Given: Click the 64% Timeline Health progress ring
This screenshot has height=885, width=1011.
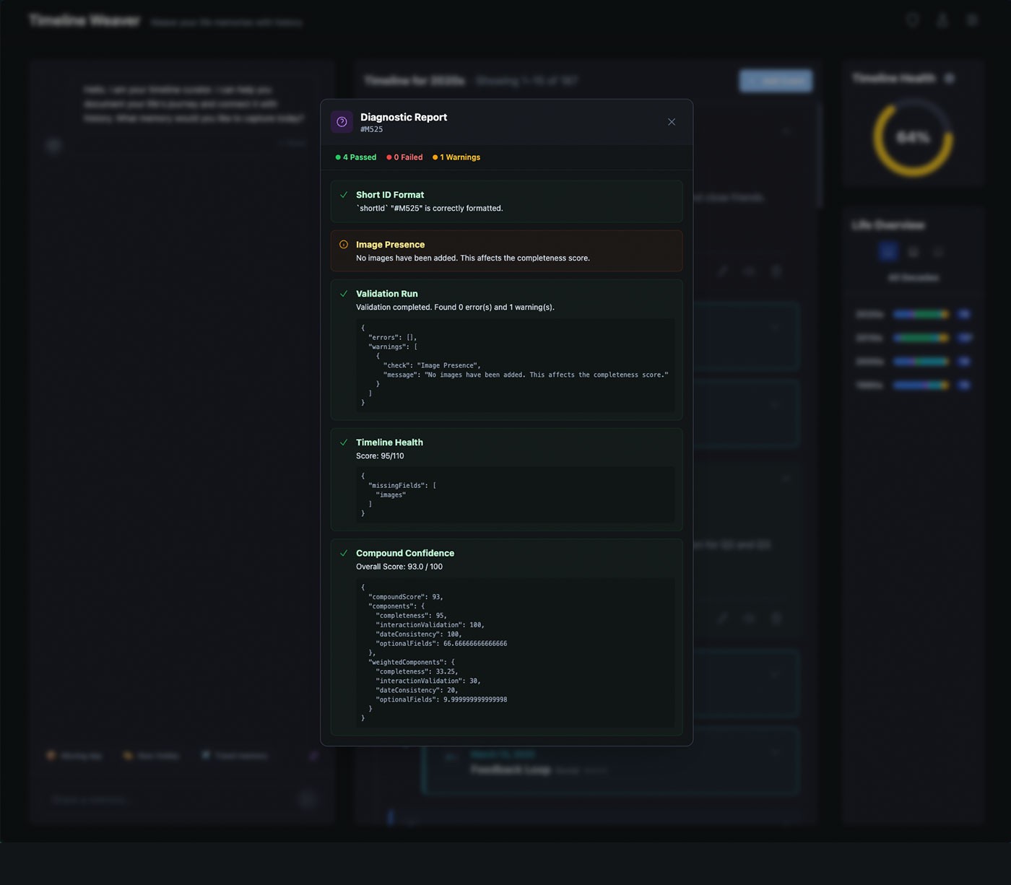Looking at the screenshot, I should coord(913,137).
